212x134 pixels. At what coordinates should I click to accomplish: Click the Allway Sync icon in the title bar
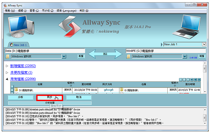click(x=5, y=5)
